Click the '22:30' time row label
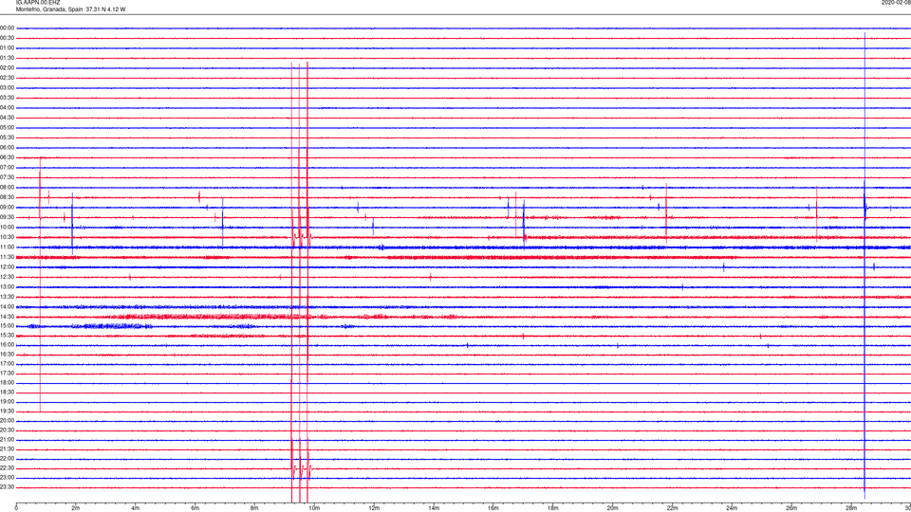Screen dimensions: 911x512 (7, 468)
